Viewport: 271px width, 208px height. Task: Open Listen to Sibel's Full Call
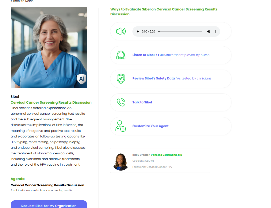151,55
